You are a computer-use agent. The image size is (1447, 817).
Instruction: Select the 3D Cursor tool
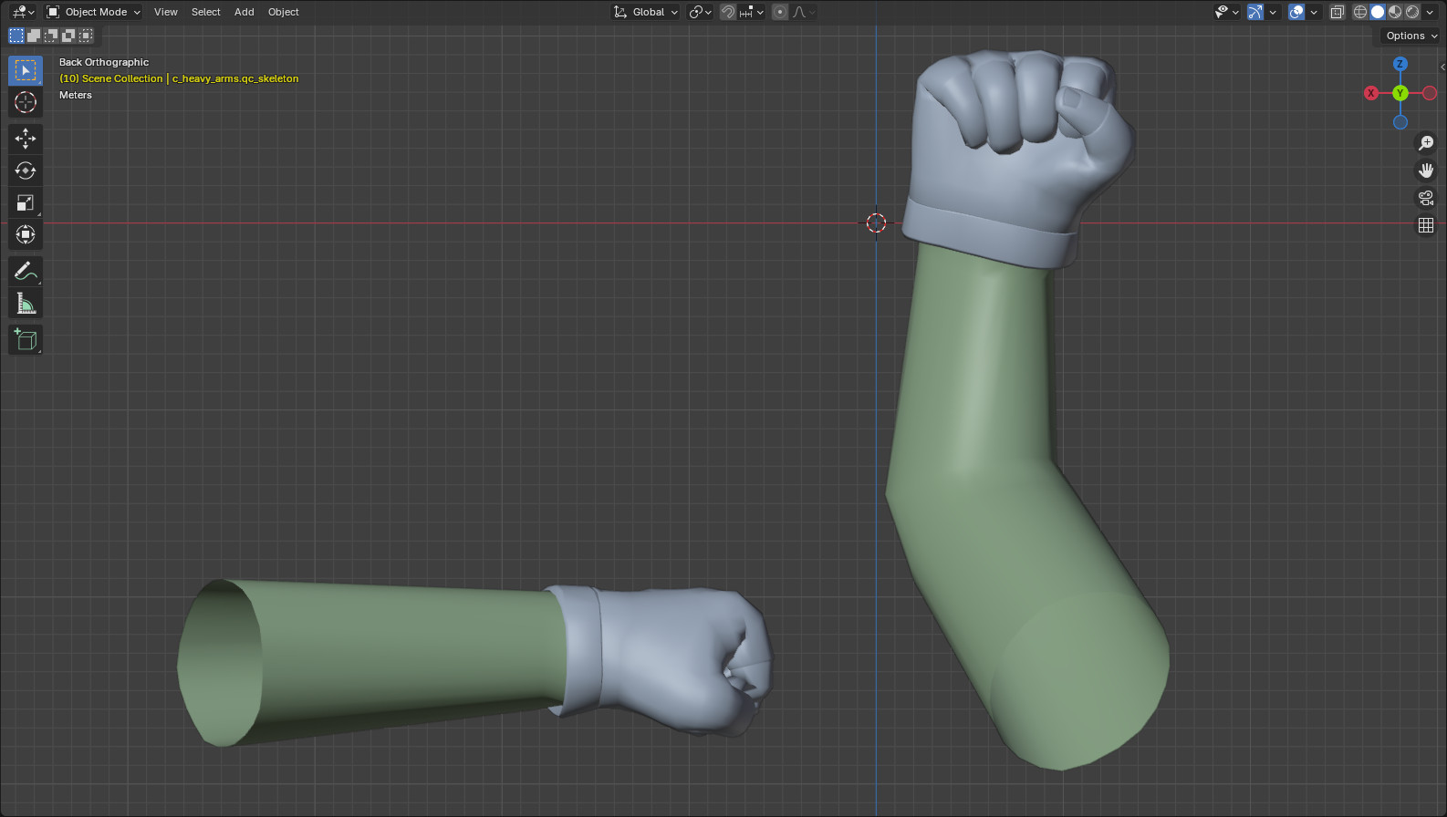click(x=26, y=102)
